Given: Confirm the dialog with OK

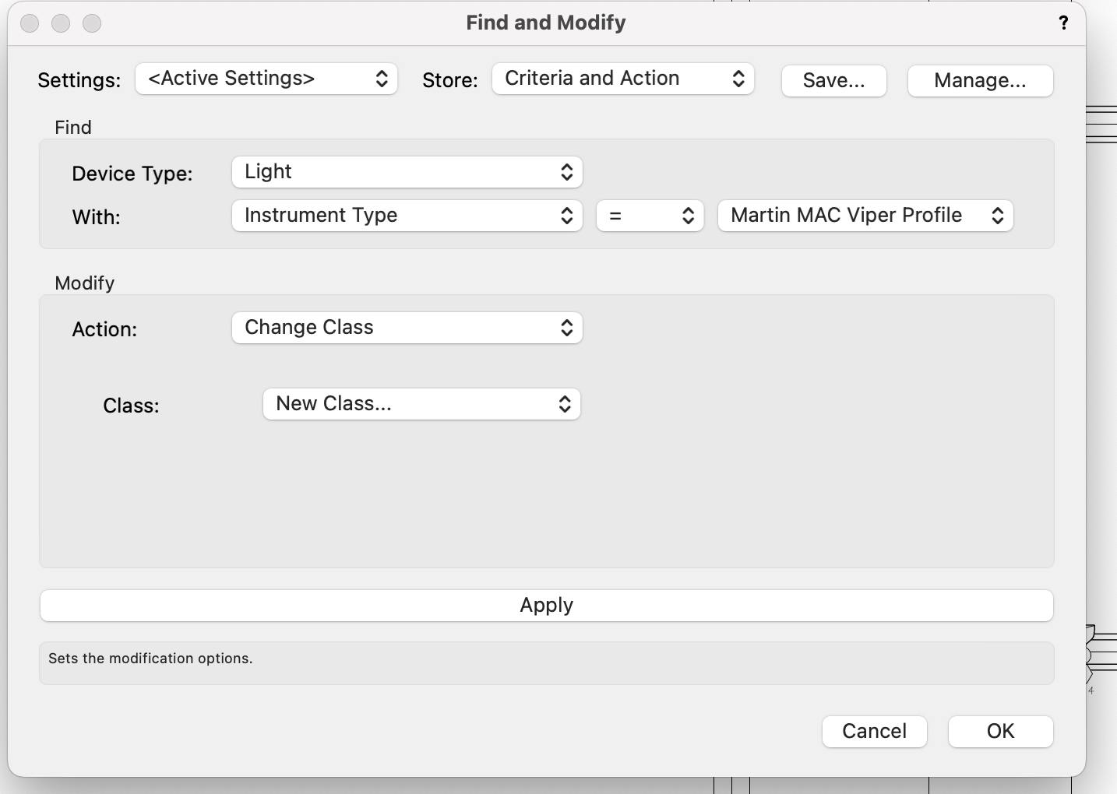Looking at the screenshot, I should (x=1000, y=731).
